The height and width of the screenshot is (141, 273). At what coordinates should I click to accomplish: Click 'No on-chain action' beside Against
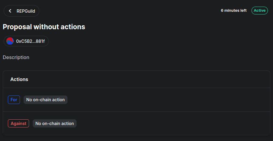[55, 124]
